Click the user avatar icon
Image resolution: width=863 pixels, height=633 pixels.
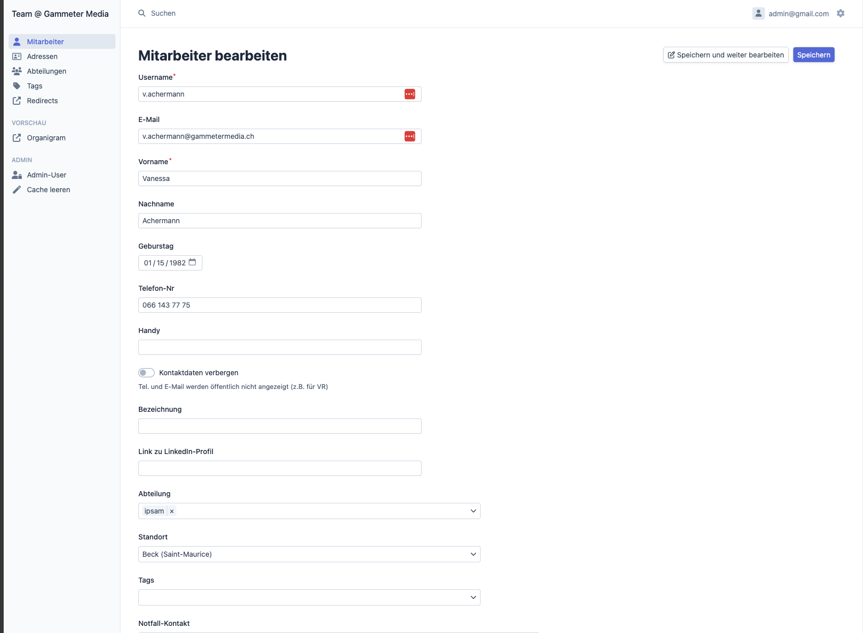758,14
